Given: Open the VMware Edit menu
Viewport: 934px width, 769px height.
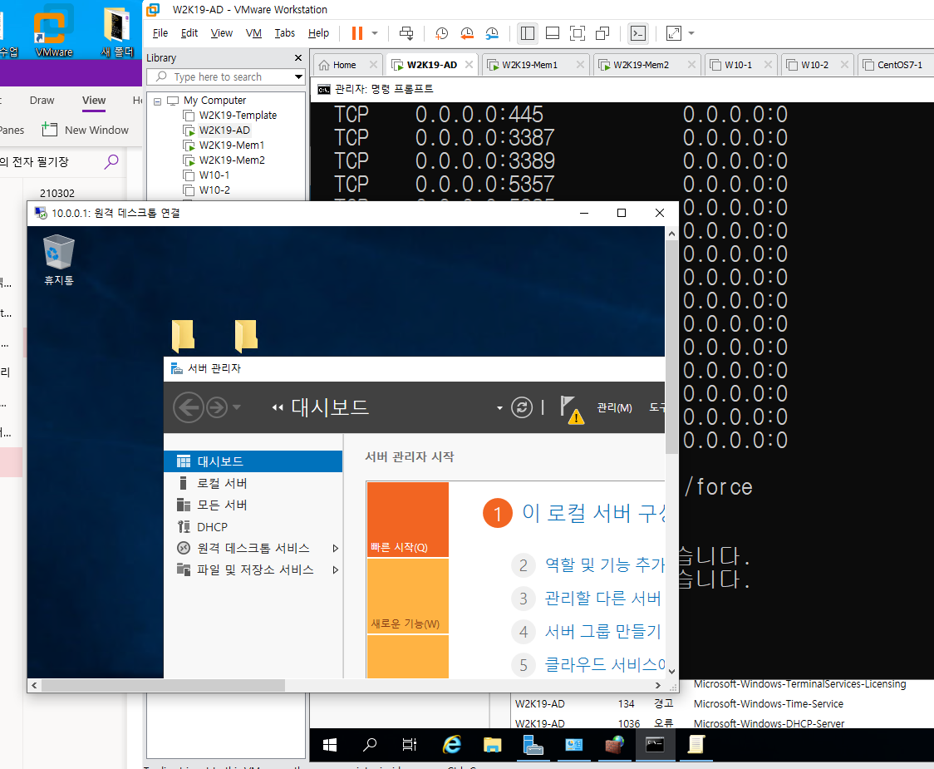Looking at the screenshot, I should [x=189, y=33].
